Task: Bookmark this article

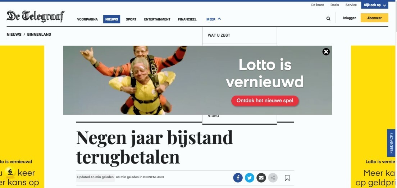Action: pyautogui.click(x=287, y=178)
